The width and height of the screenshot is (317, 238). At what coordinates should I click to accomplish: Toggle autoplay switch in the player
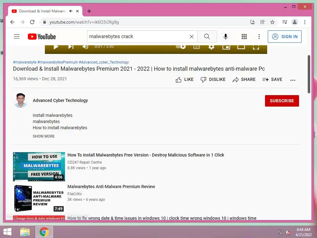click(181, 47)
